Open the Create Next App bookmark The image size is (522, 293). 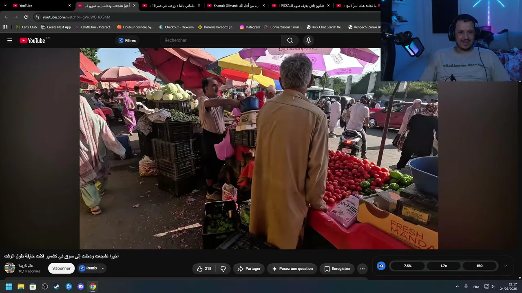[56, 27]
